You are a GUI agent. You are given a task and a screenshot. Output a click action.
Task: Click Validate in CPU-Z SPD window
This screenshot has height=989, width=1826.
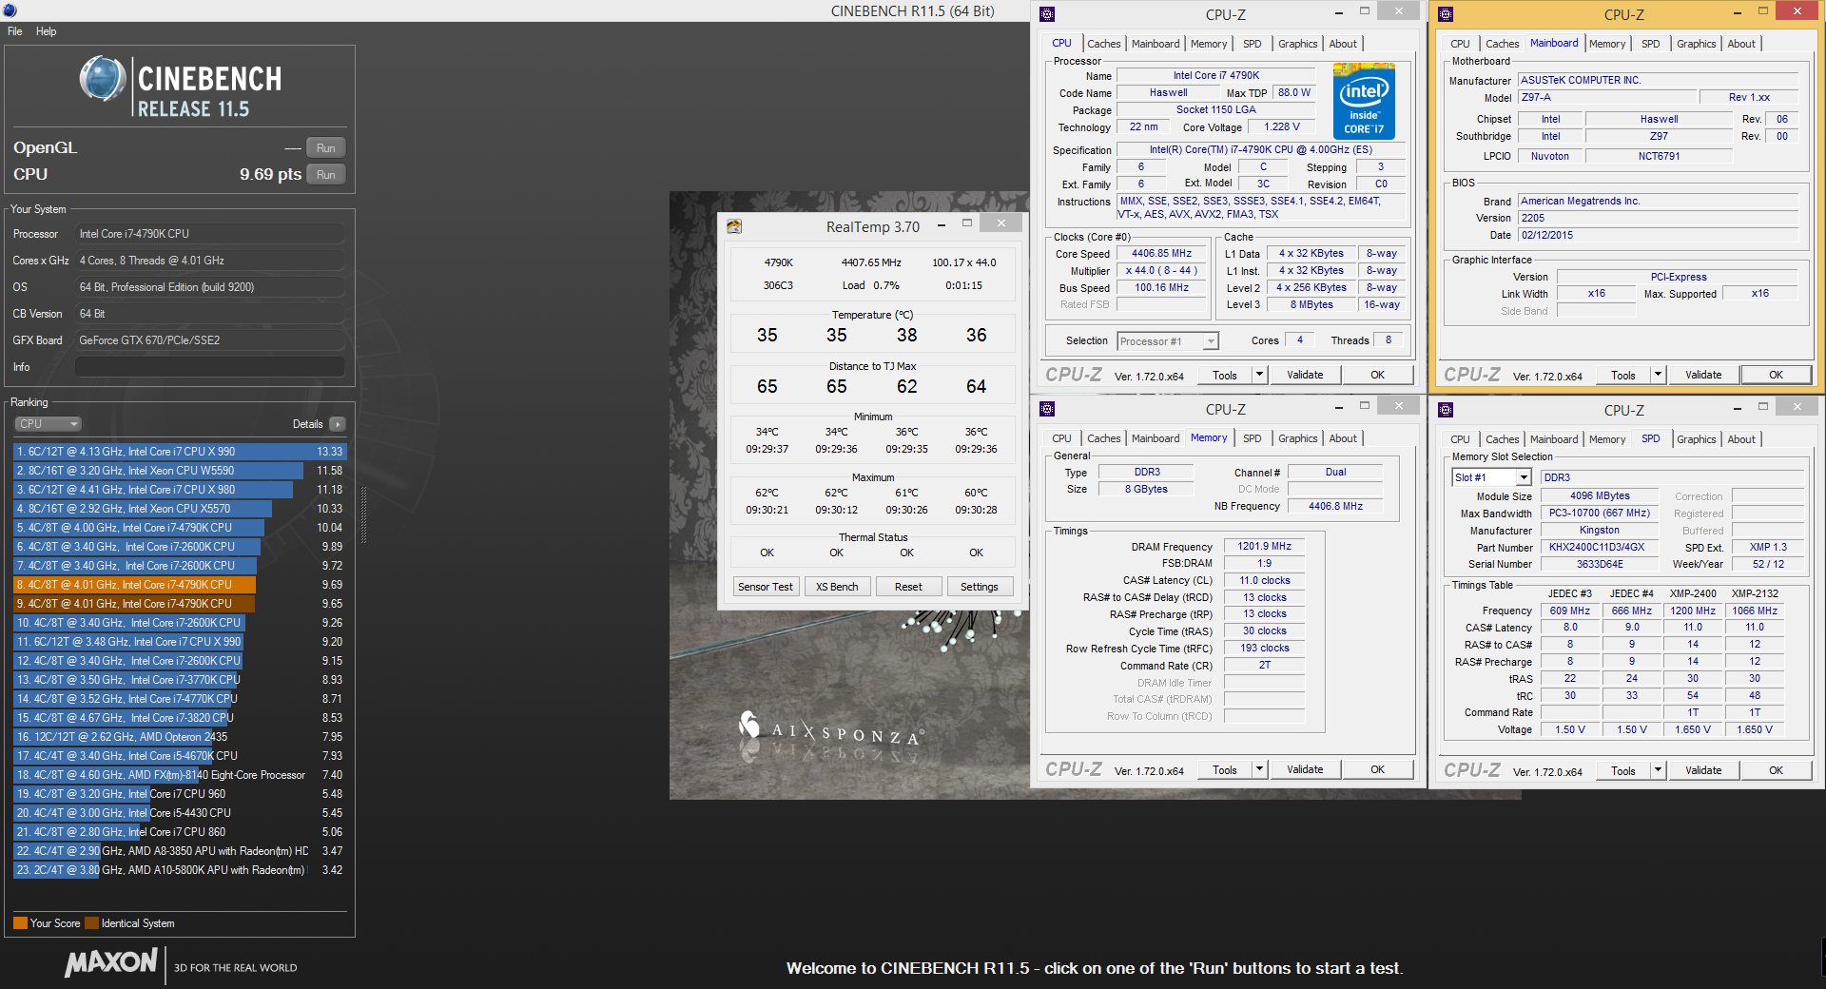(x=1703, y=770)
